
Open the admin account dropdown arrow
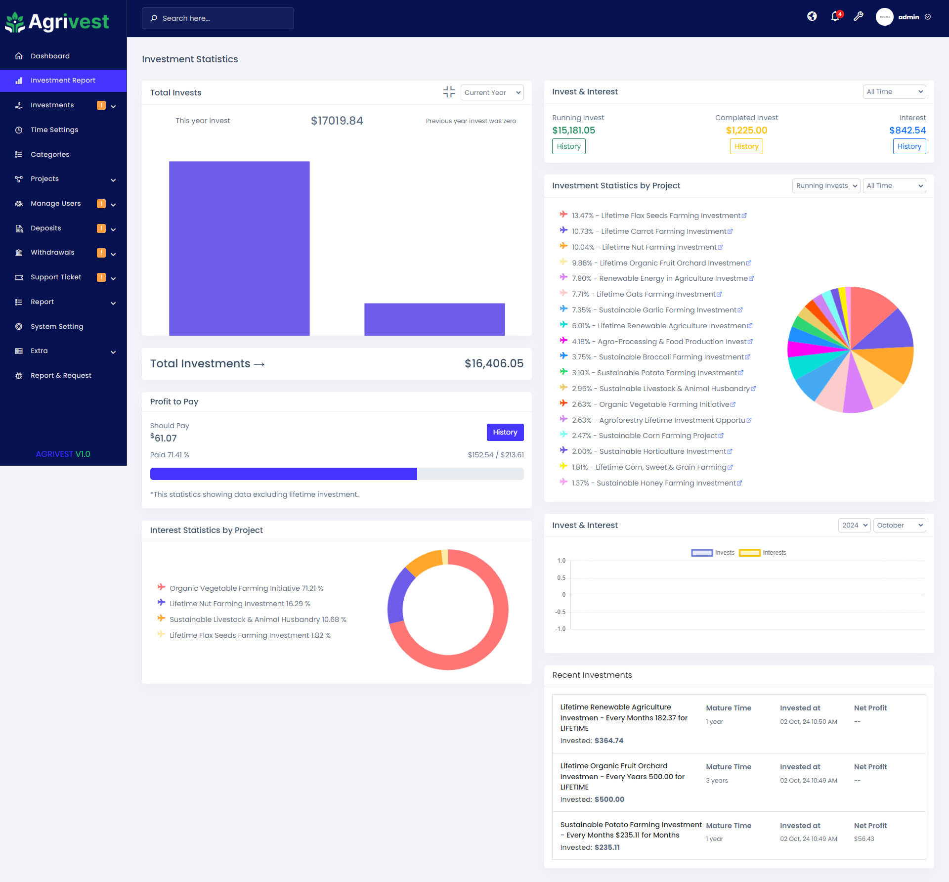click(928, 17)
